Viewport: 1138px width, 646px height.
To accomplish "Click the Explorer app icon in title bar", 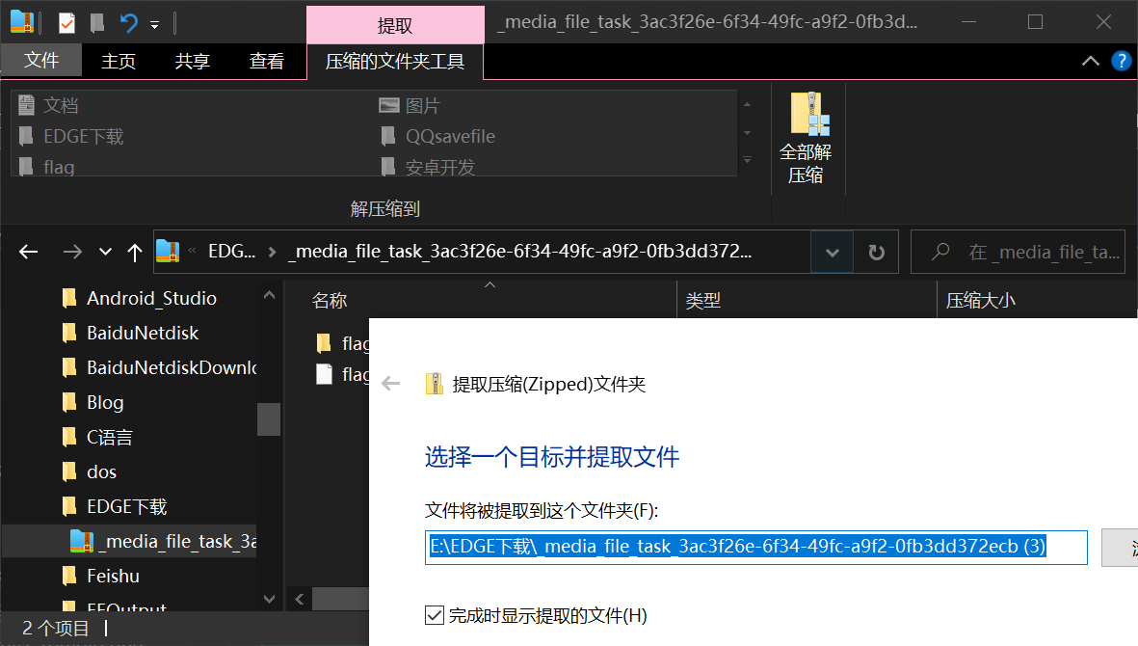I will (x=22, y=22).
